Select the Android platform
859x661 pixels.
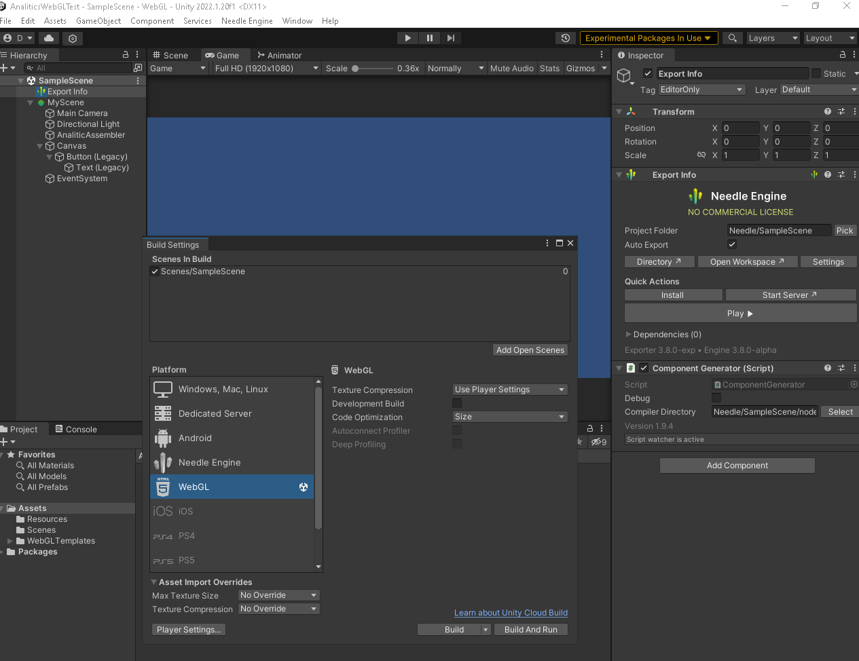232,438
